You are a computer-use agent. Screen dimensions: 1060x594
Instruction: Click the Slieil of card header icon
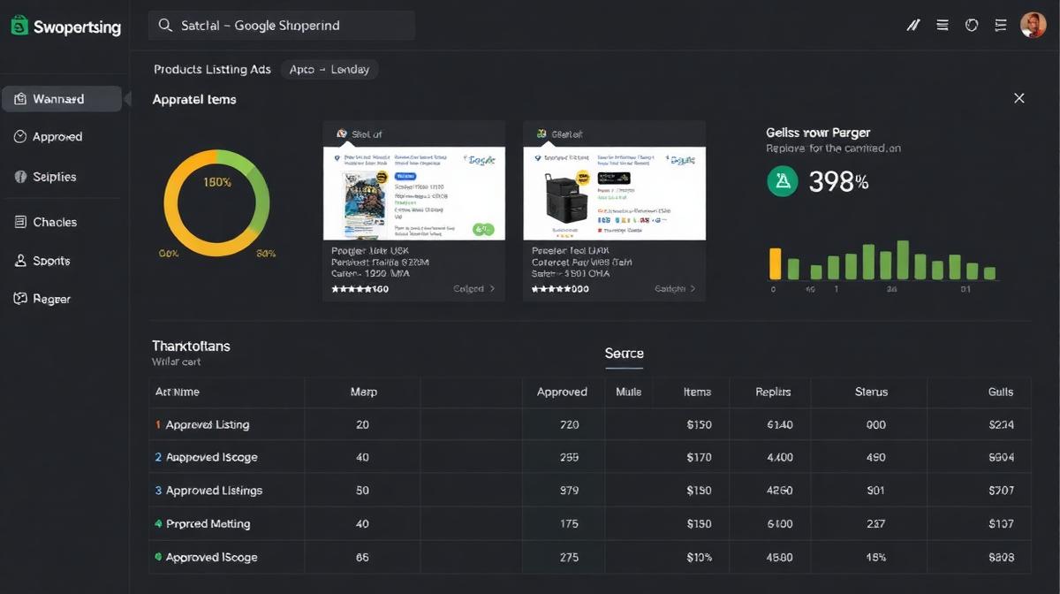(x=341, y=134)
